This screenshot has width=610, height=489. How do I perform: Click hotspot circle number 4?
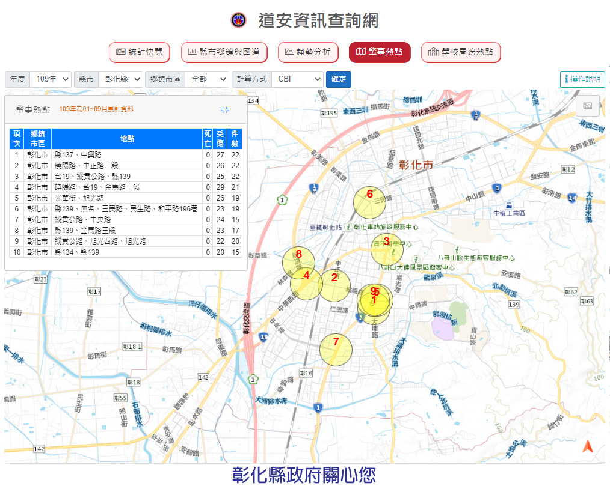point(306,284)
